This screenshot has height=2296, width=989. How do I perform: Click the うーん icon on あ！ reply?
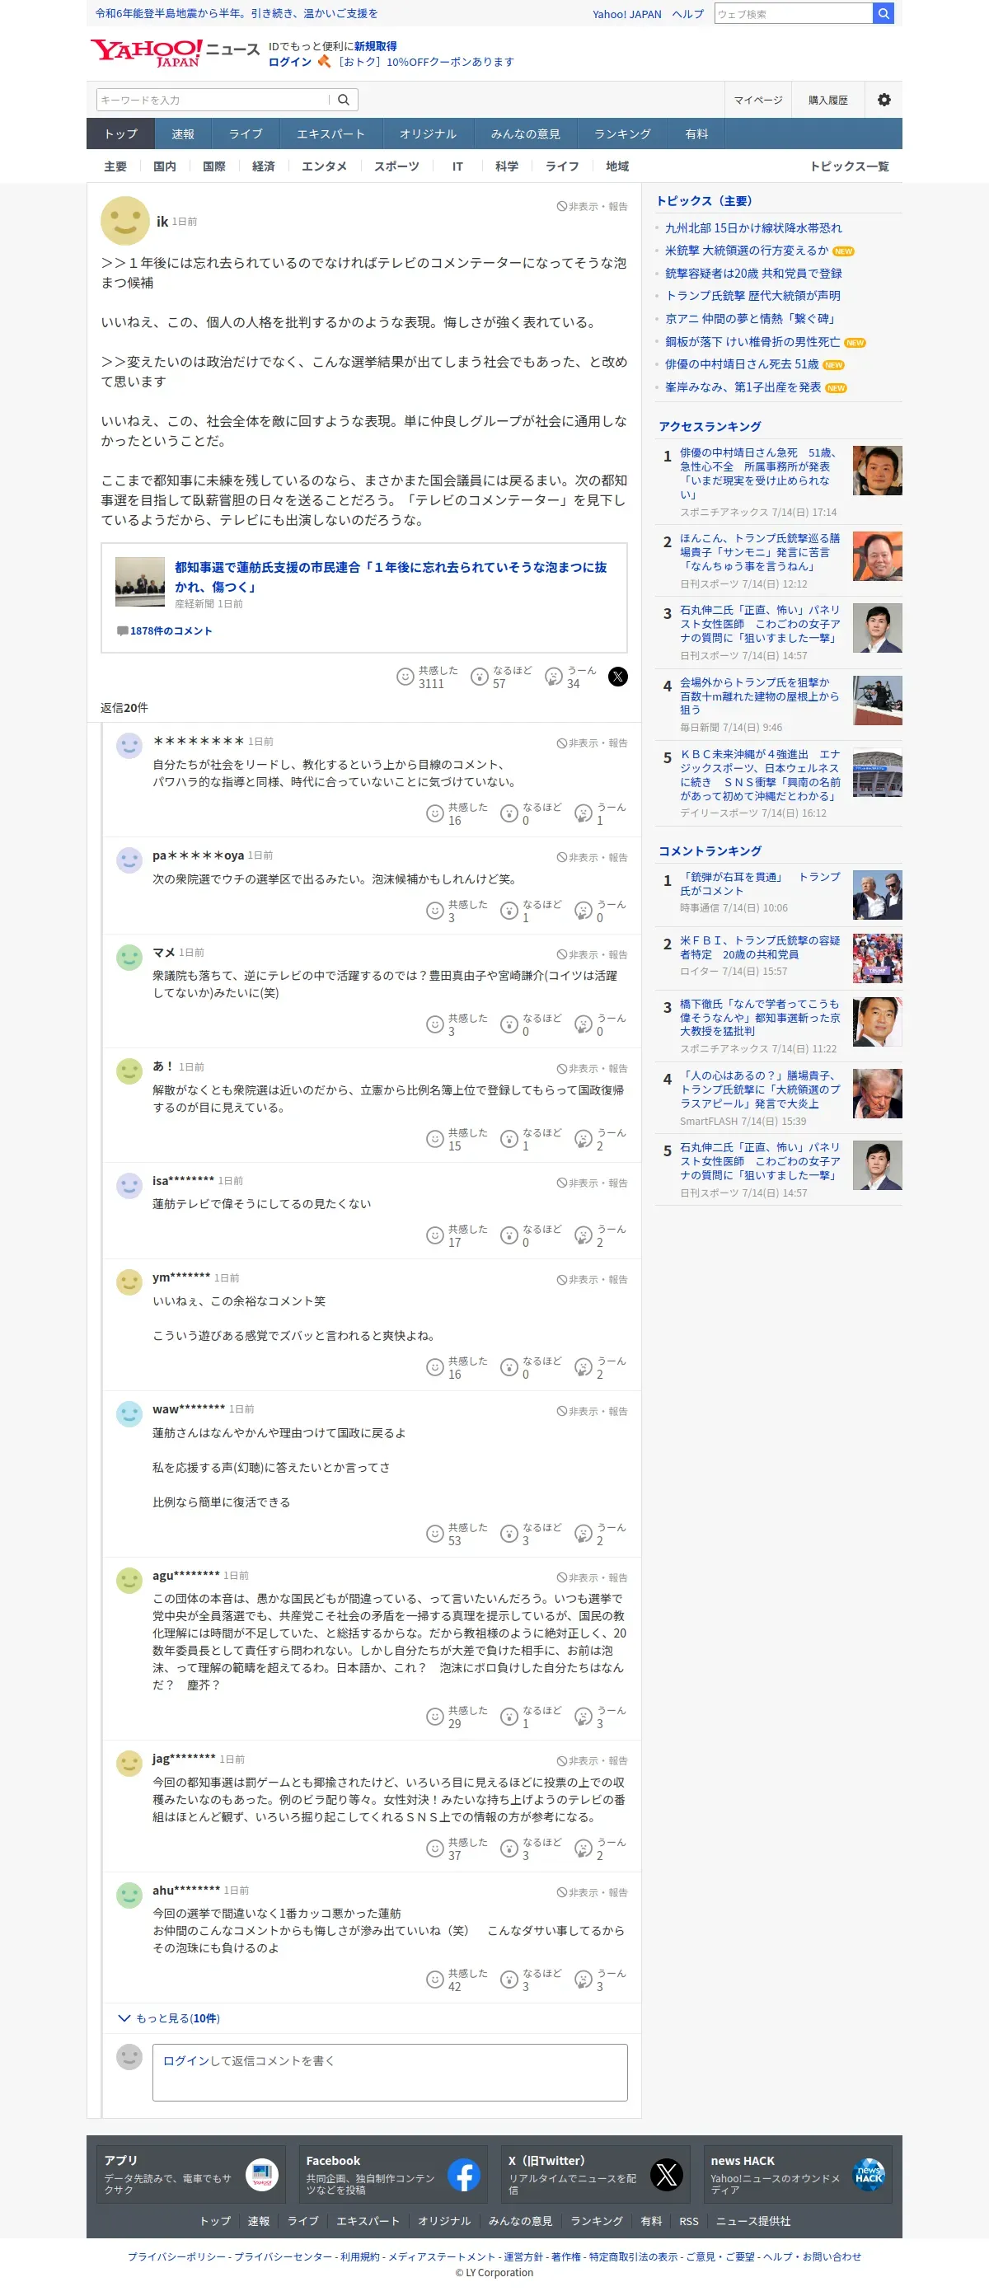click(x=583, y=1139)
